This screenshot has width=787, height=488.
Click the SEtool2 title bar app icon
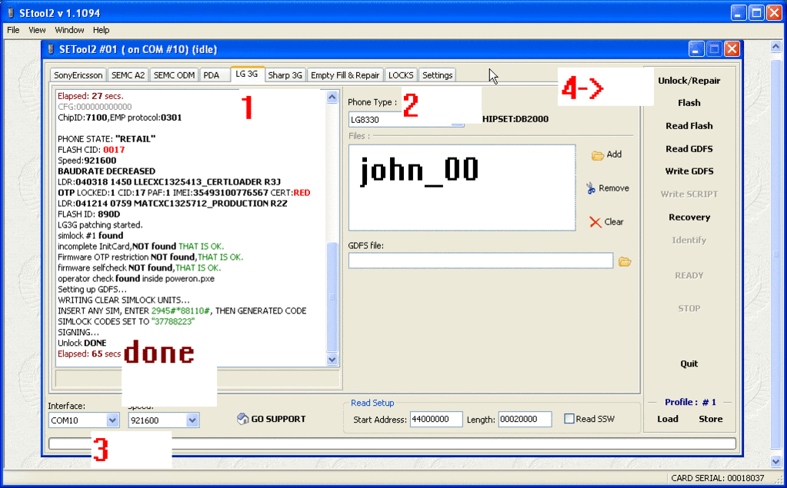11,12
